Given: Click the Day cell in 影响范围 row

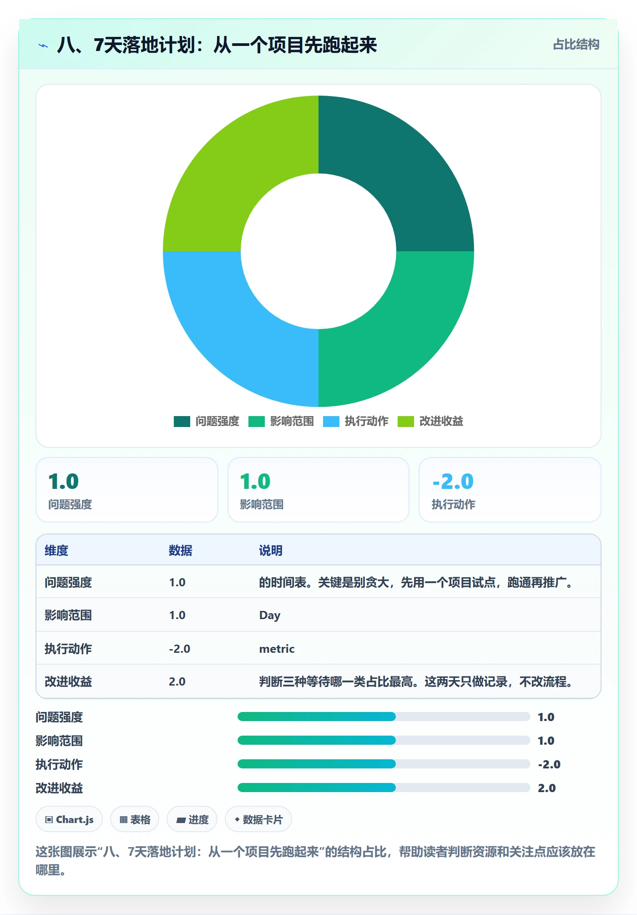Looking at the screenshot, I should click(270, 615).
